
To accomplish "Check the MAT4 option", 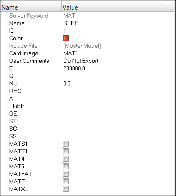I will [66, 159].
